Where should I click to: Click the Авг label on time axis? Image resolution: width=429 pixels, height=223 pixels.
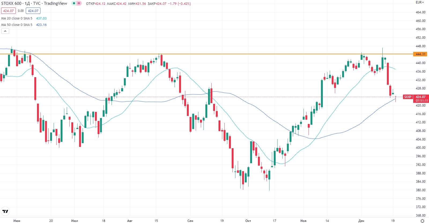coord(130,221)
